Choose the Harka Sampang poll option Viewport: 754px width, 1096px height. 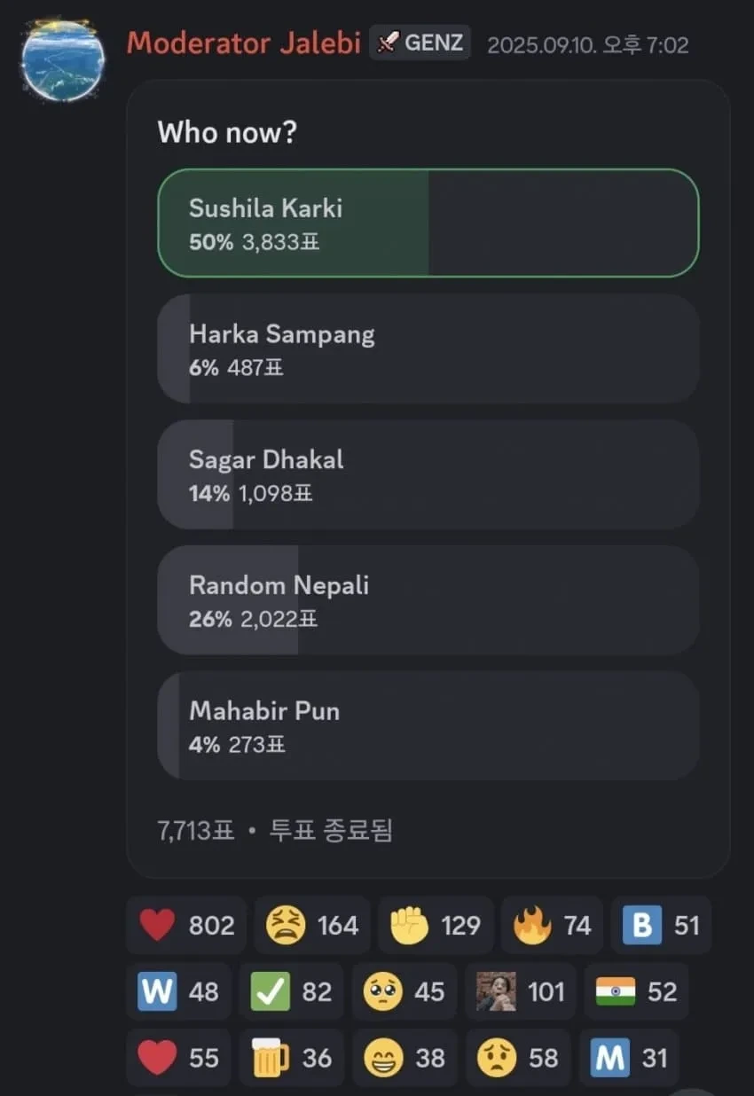pyautogui.click(x=428, y=348)
